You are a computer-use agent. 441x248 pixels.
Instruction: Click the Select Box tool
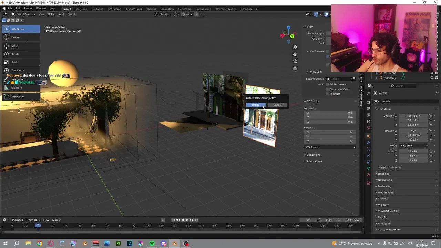(21, 29)
